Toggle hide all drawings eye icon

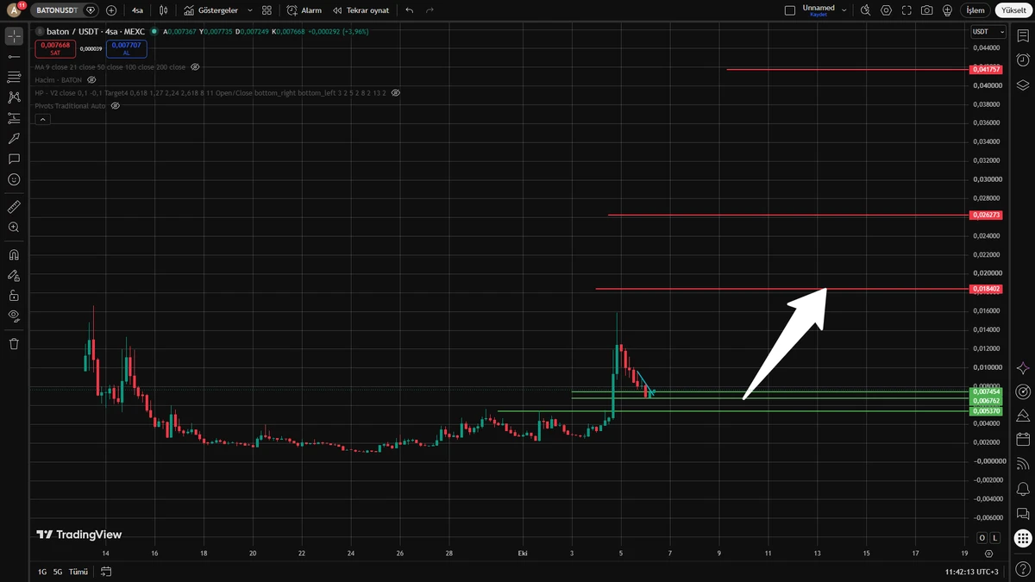[x=14, y=316]
